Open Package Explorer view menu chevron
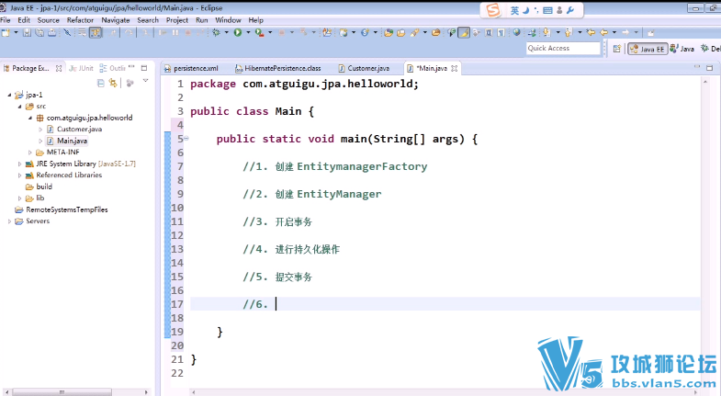Image resolution: width=721 pixels, height=396 pixels. (x=146, y=81)
